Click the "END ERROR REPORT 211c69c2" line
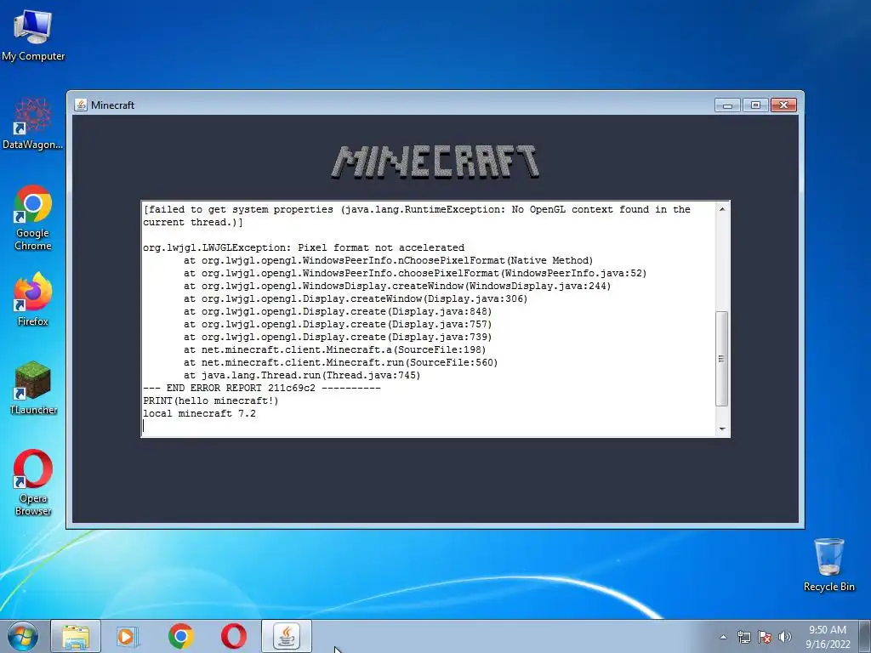This screenshot has width=871, height=653. click(262, 388)
